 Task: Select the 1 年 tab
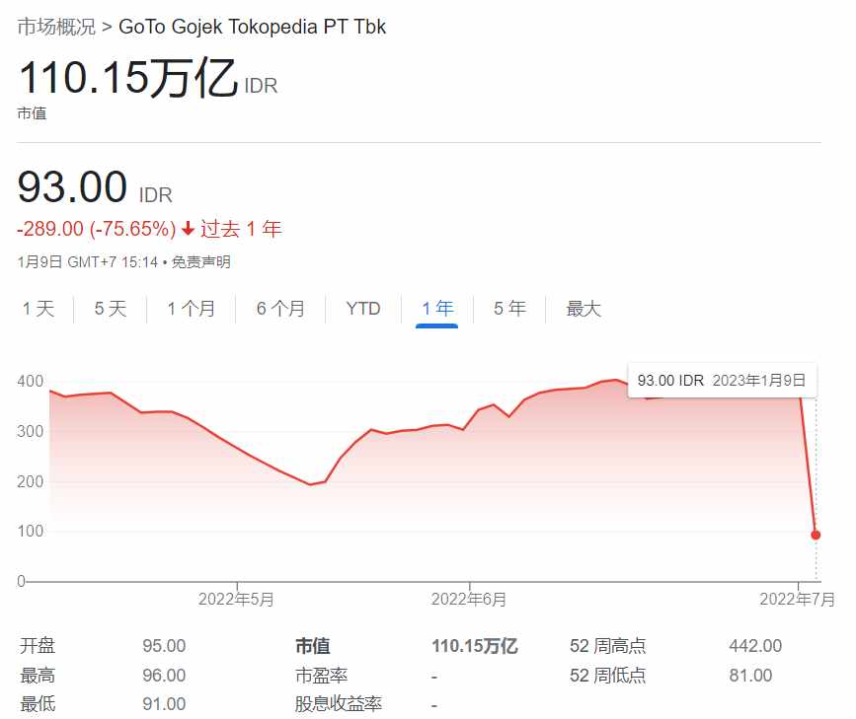(x=437, y=309)
